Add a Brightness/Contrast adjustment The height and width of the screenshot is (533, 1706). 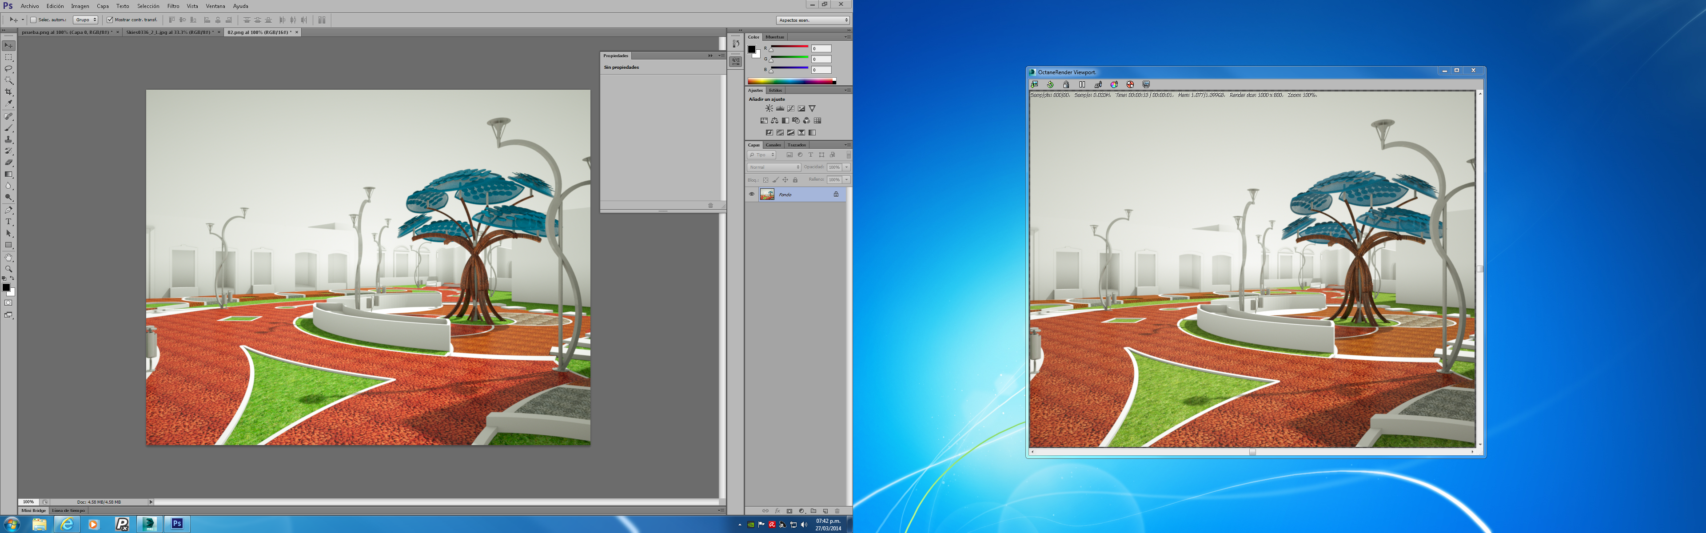click(769, 108)
